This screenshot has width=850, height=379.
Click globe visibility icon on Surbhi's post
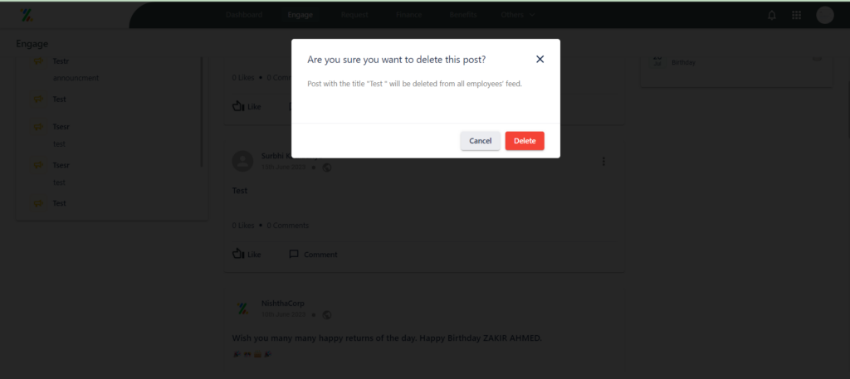point(327,168)
